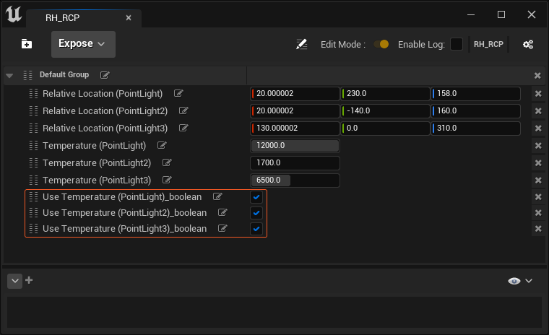Click the add new group folder icon
Image resolution: width=549 pixels, height=335 pixels.
point(27,44)
